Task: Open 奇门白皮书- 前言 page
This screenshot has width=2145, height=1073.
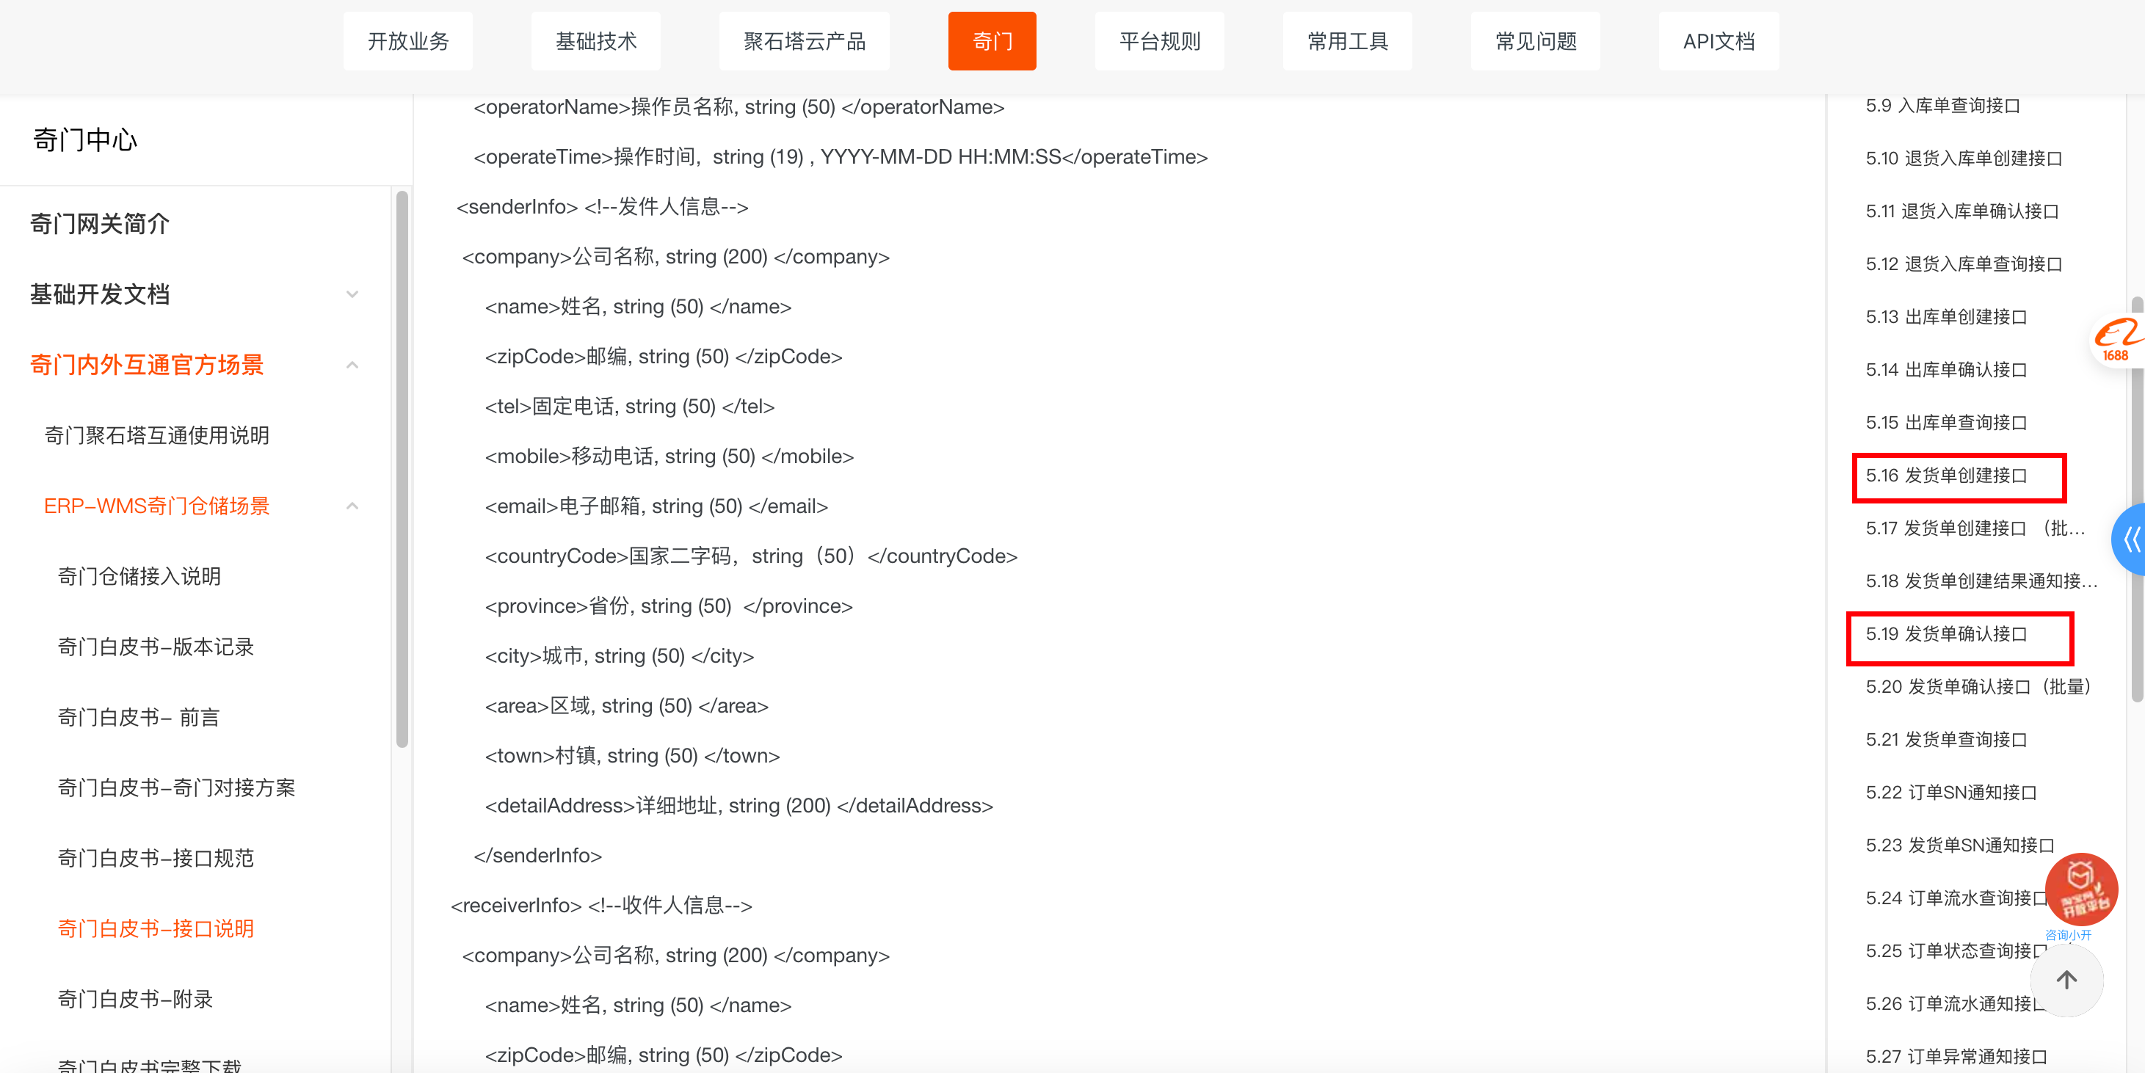Action: (x=138, y=718)
